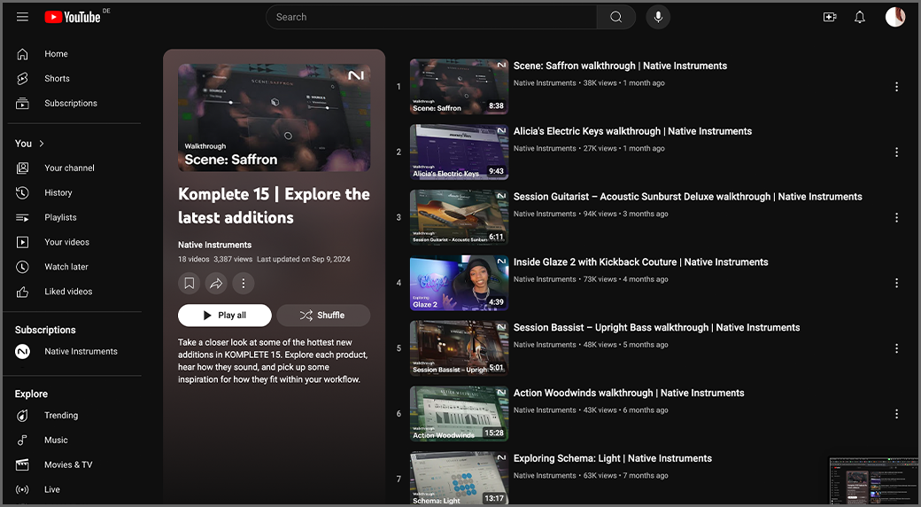
Task: Expand the You section chevron
Action: click(x=42, y=144)
